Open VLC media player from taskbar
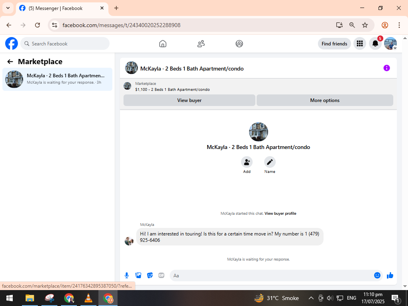The width and height of the screenshot is (408, 306). point(88,298)
